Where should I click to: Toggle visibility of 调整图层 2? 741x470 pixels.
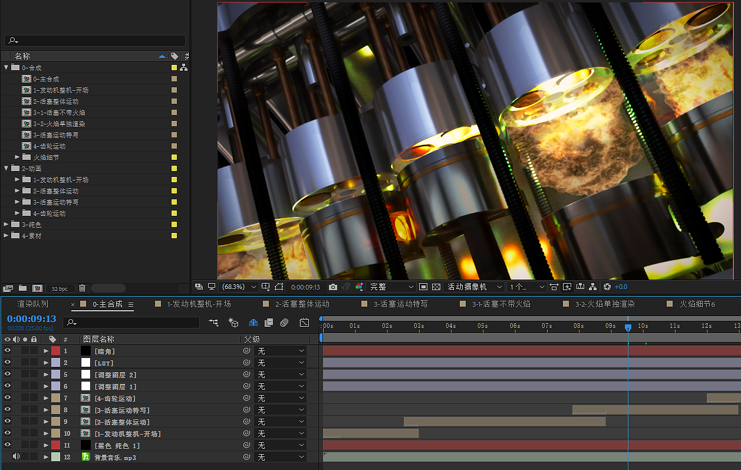(x=8, y=374)
